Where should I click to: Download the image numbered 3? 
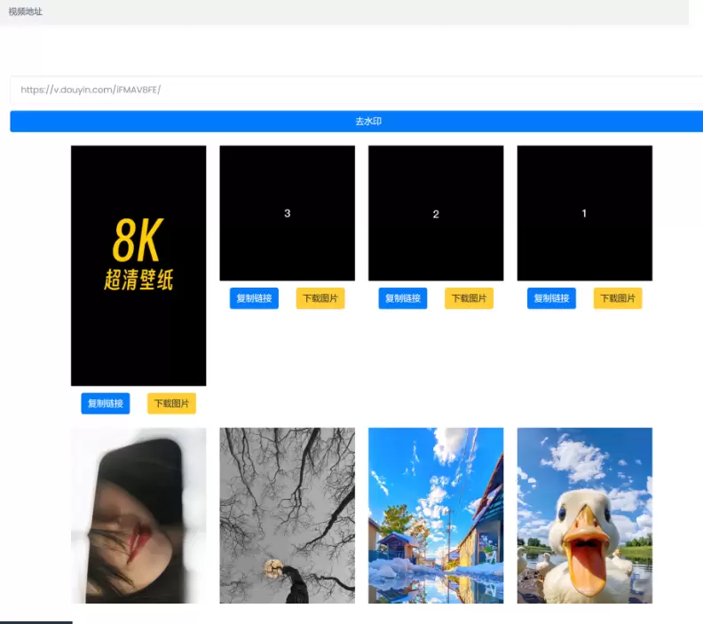(320, 298)
